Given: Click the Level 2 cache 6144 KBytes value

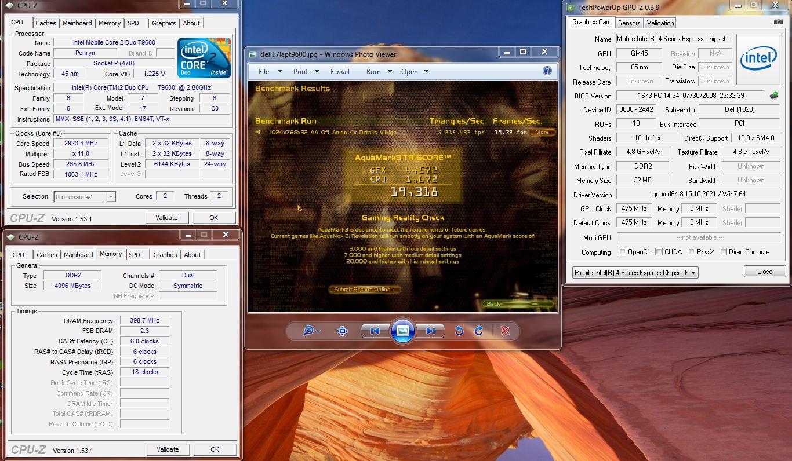Looking at the screenshot, I should 172,164.
